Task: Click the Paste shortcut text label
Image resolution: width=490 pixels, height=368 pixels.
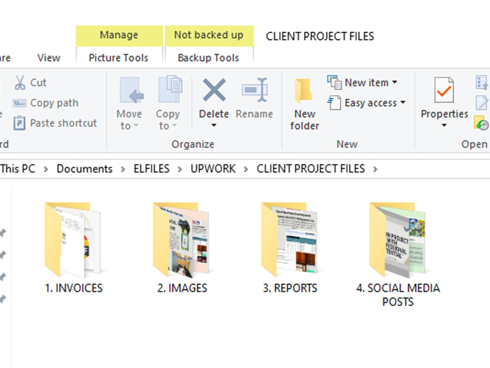Action: tap(63, 123)
